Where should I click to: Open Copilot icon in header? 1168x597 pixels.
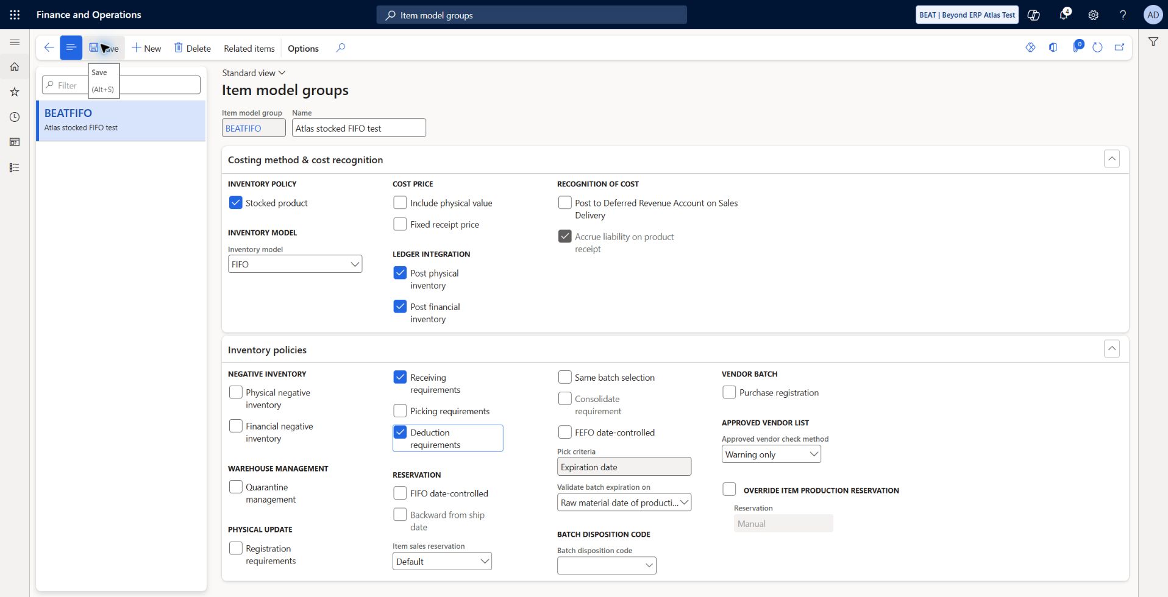coord(1034,15)
